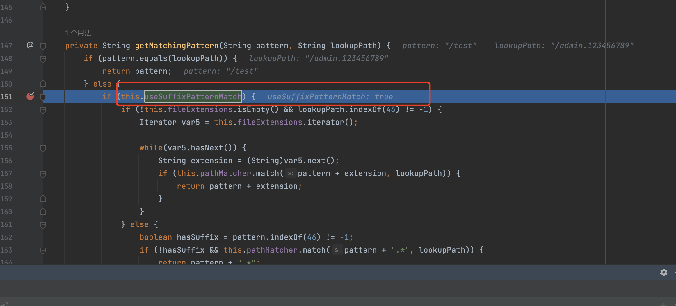Click the getMatchingPattern method name
This screenshot has height=306, width=676.
(177, 46)
